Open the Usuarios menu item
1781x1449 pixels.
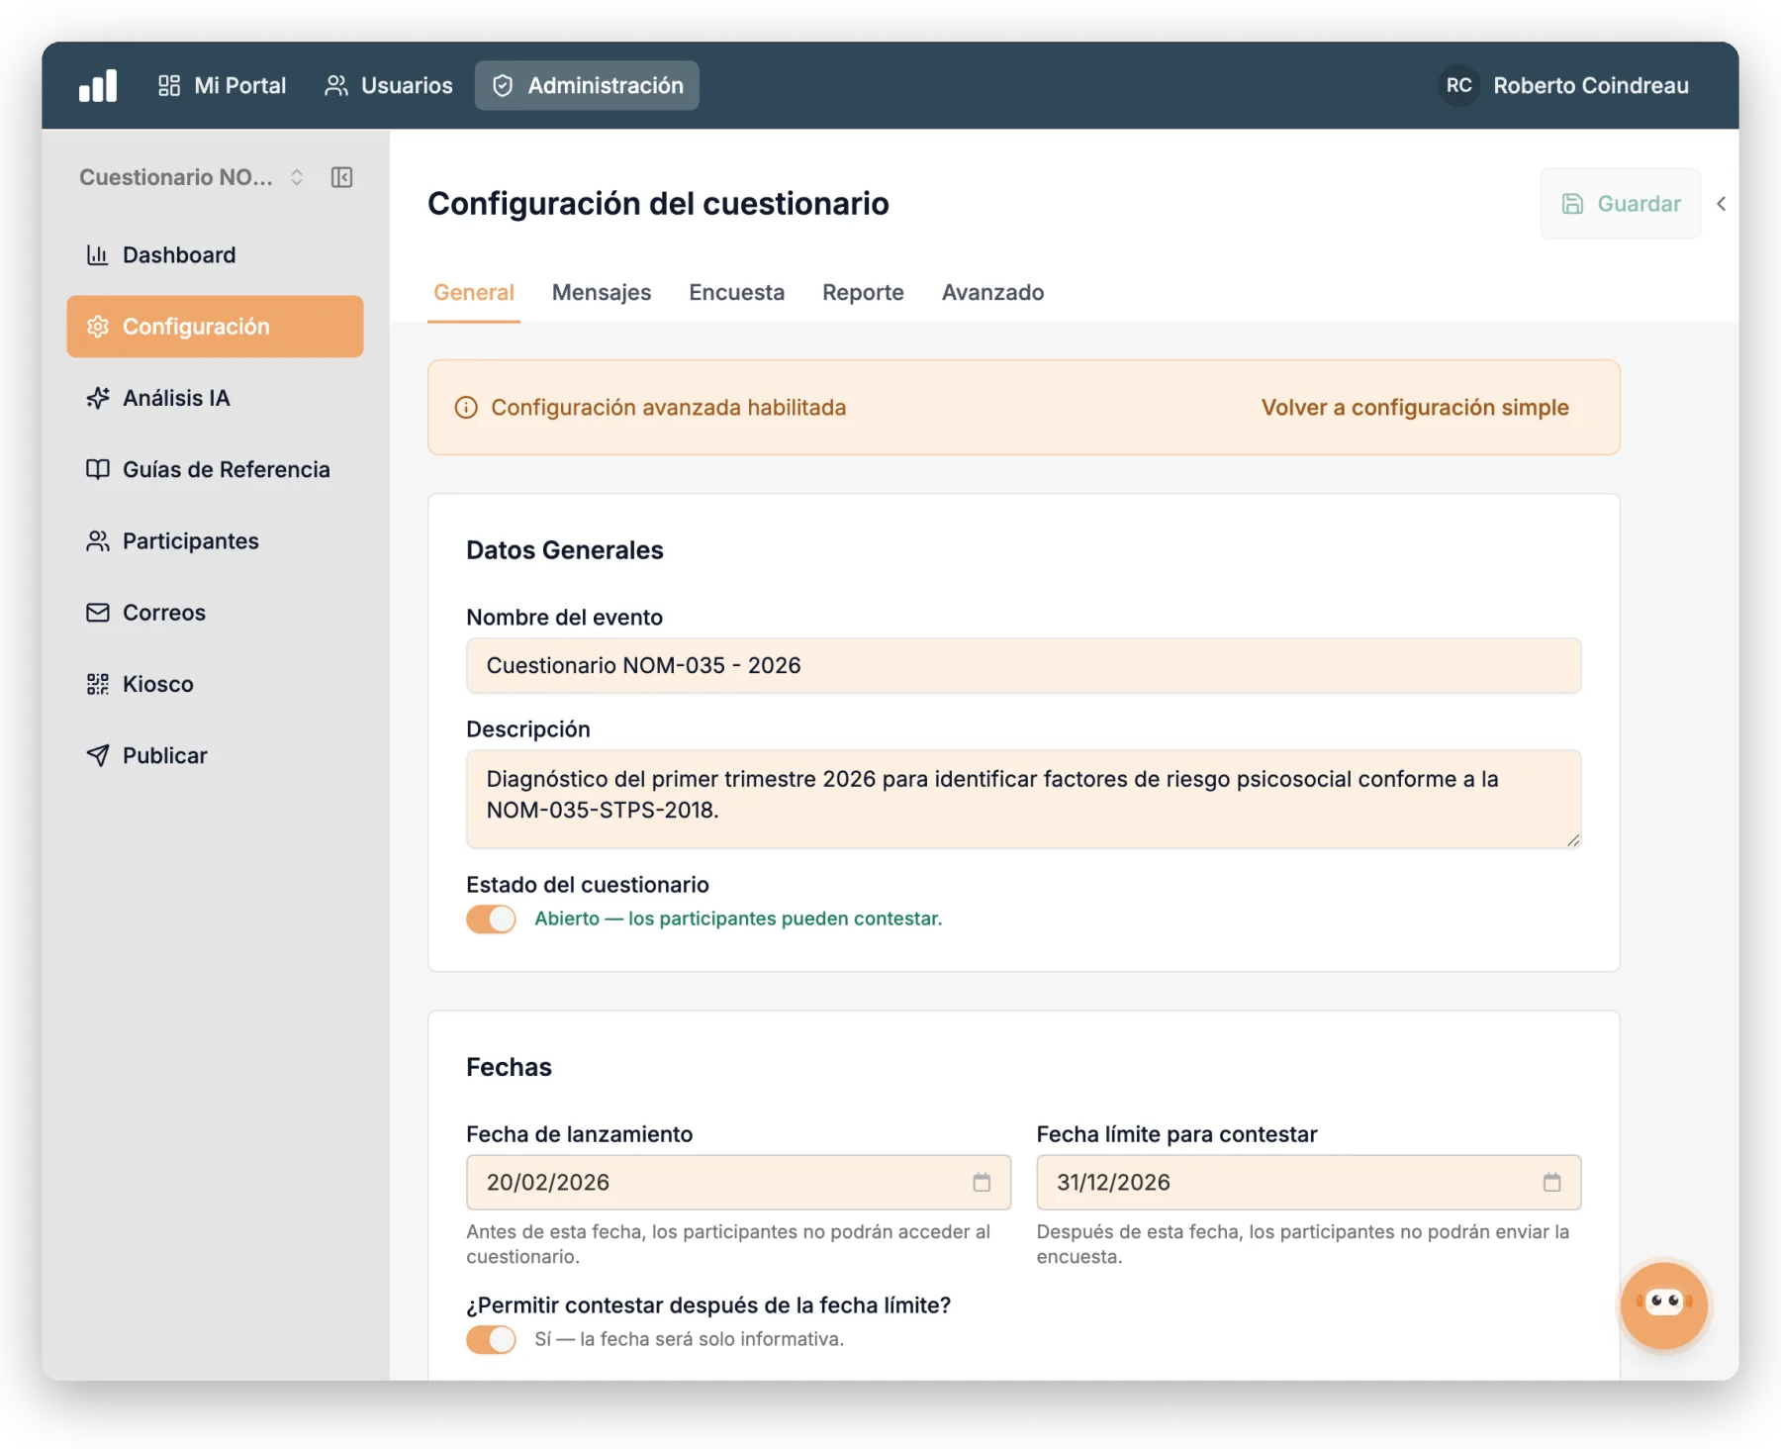tap(389, 86)
